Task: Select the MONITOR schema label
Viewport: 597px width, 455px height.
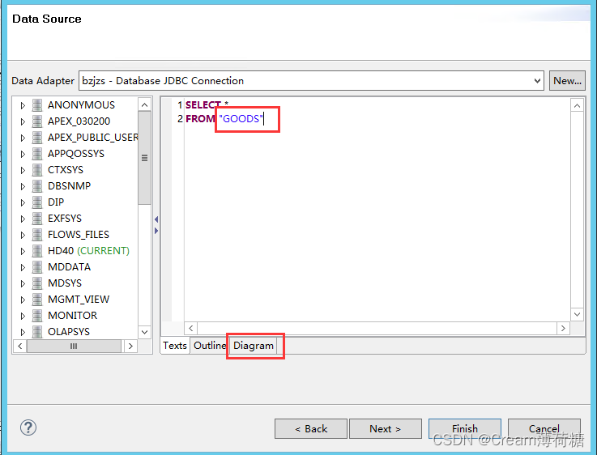Action: click(72, 316)
